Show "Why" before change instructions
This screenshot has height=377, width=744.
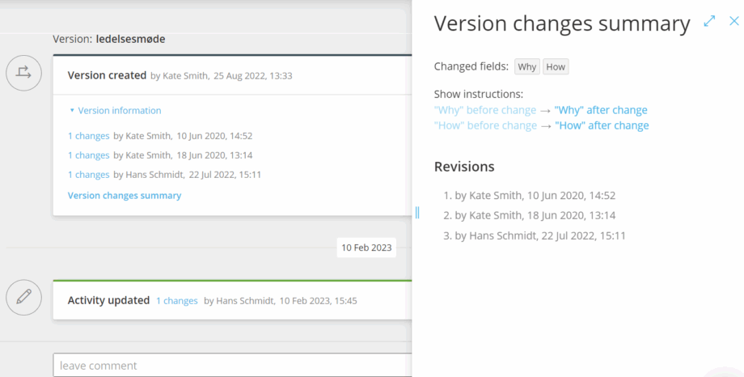click(x=485, y=110)
